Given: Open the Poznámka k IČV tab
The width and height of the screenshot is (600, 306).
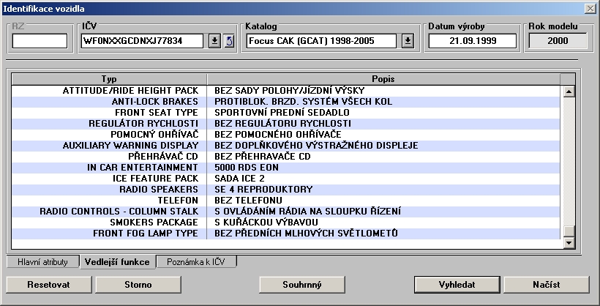Looking at the screenshot, I should point(195,261).
